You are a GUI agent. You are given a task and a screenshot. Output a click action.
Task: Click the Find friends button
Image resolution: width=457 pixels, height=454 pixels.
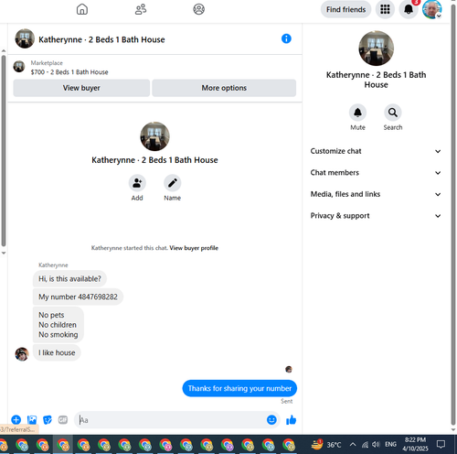tap(345, 9)
